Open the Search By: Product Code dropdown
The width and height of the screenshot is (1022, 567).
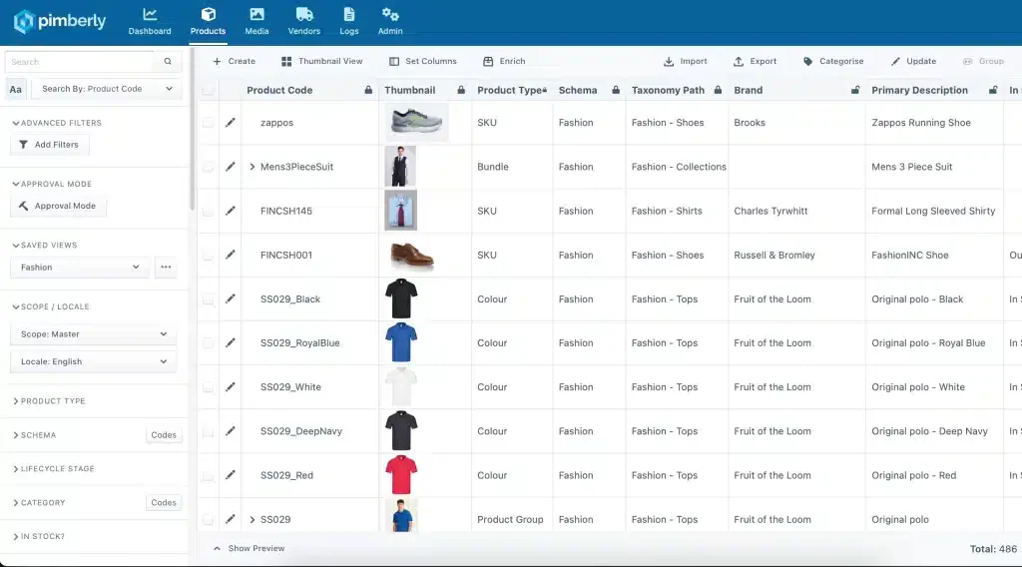click(x=107, y=89)
